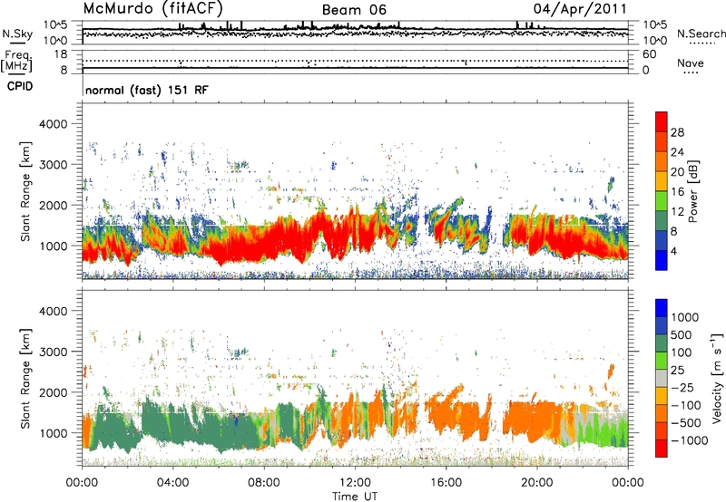Click the McMurdo (fitACF) title text
Screen dimensions: 726x502
pyautogui.click(x=153, y=9)
